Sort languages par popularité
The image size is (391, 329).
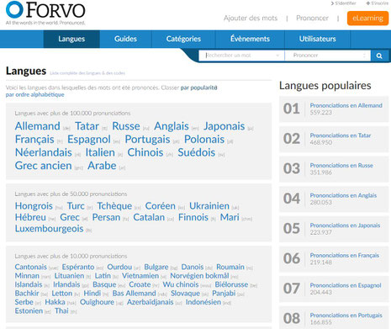click(x=198, y=88)
